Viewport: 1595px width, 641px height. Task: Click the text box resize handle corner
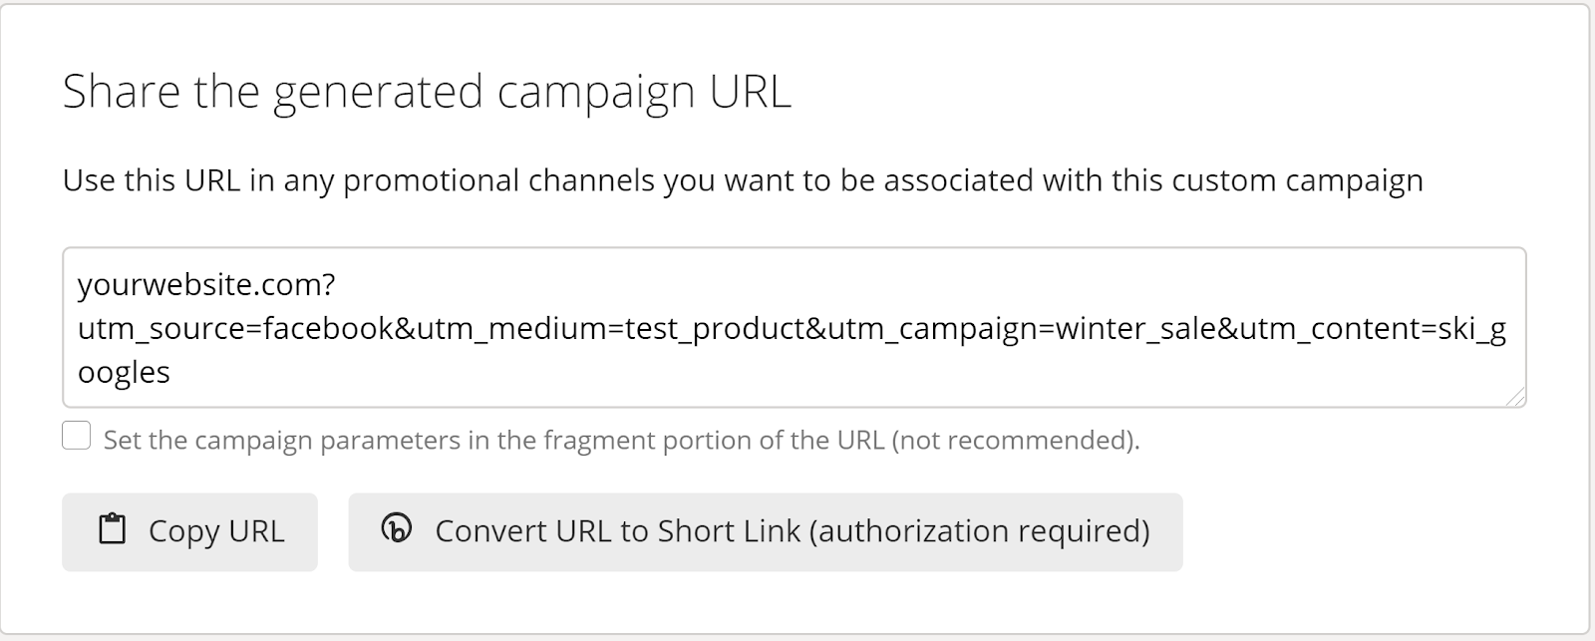pos(1515,397)
